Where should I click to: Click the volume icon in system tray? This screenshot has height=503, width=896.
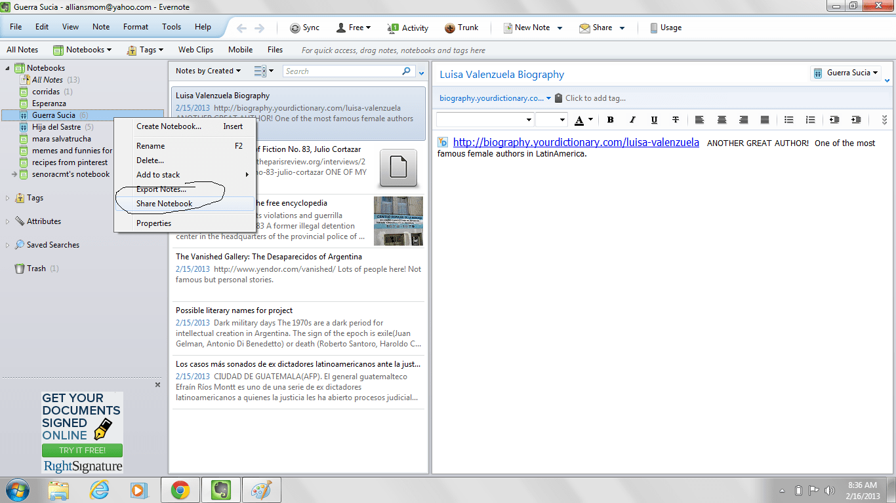click(x=829, y=491)
